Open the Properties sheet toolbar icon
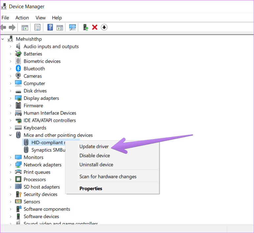Viewport: 254px width, 233px height. coord(37,27)
